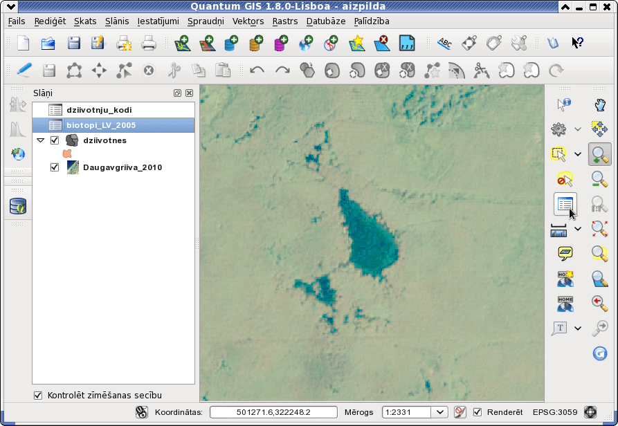The image size is (618, 426).
Task: Open feature action gear dropdown arrow
Action: tap(578, 129)
